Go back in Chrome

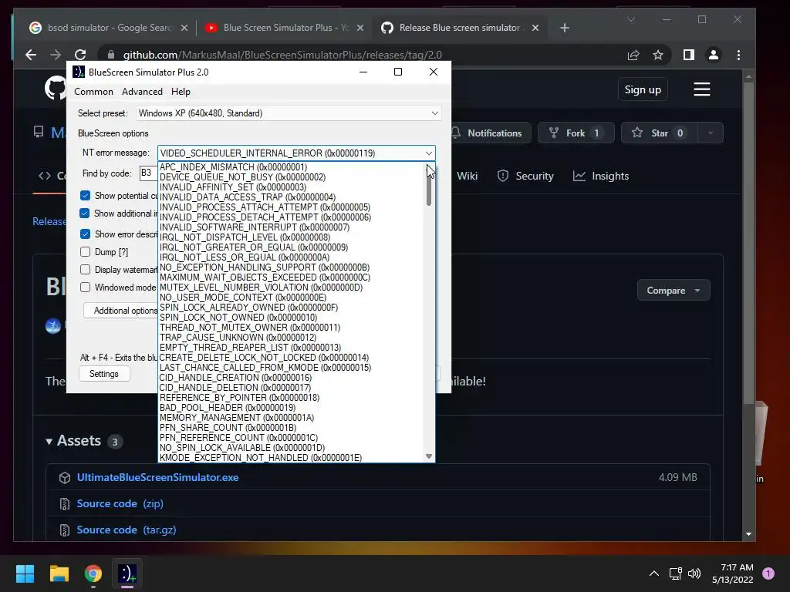click(31, 55)
